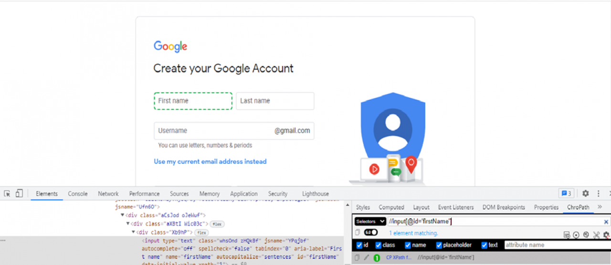The height and width of the screenshot is (265, 611).
Task: Open DevTools kebab menu
Action: 599,193
